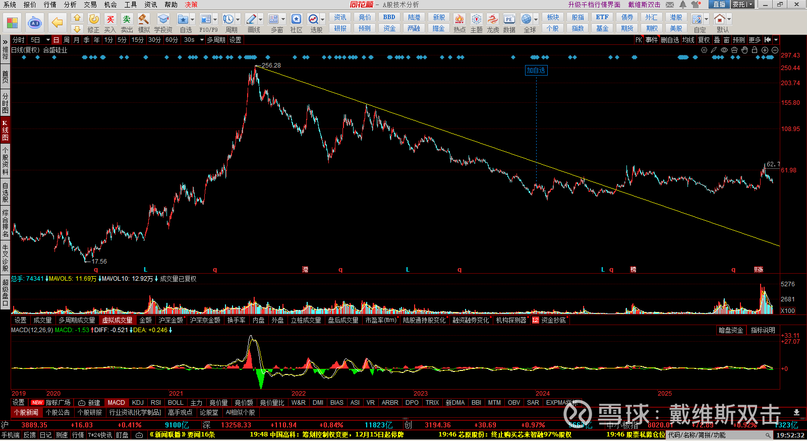The width and height of the screenshot is (807, 441).
Task: Toggle the chart lock icon
Action: click(755, 50)
